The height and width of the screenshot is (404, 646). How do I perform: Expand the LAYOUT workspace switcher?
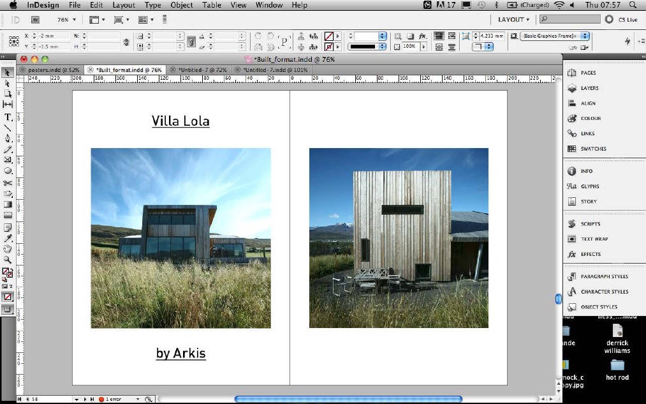pos(513,20)
